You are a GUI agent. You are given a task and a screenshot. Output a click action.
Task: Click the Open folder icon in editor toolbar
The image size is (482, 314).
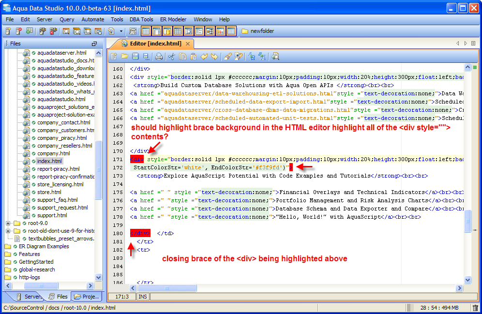coord(124,57)
